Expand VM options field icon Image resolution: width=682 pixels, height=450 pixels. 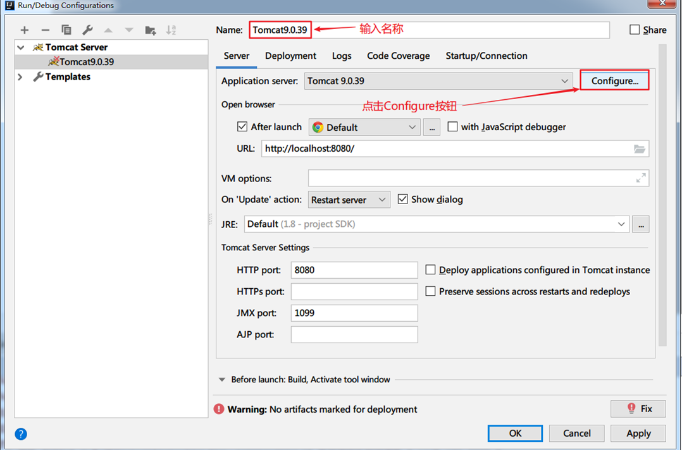tap(641, 178)
